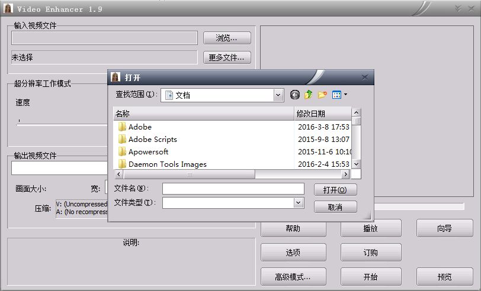Open the view menu dropdown arrow
481x291 pixels.
[x=346, y=95]
